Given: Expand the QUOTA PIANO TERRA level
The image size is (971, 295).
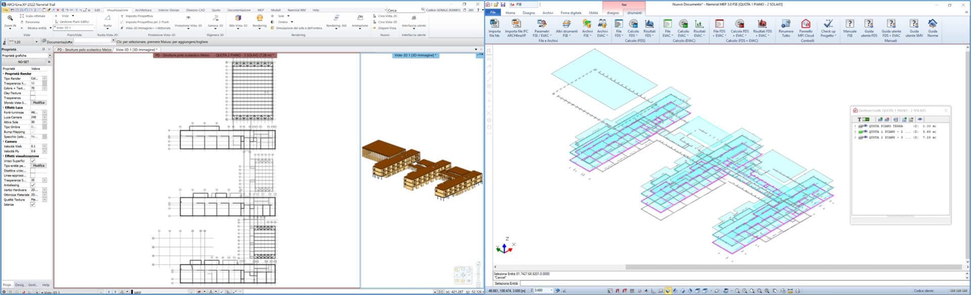Looking at the screenshot, I should 855,126.
